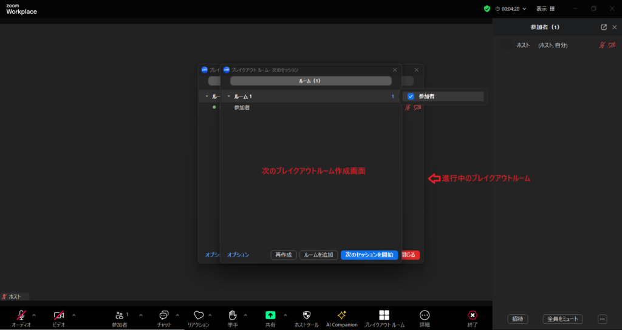
Task: Expand video options arrow next to ビデオ
Action: [x=74, y=315]
